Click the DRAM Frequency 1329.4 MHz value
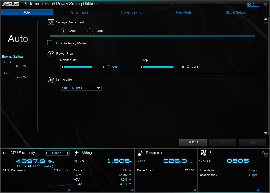The image size is (270, 193). [x=60, y=171]
